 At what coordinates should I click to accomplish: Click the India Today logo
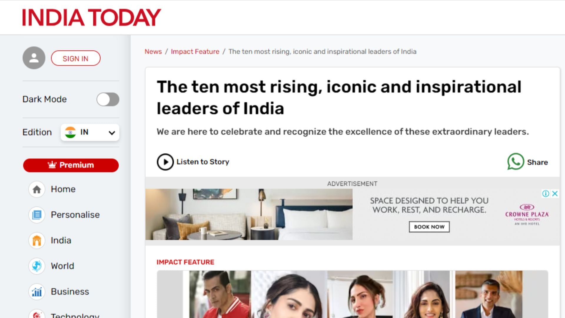pos(92,17)
